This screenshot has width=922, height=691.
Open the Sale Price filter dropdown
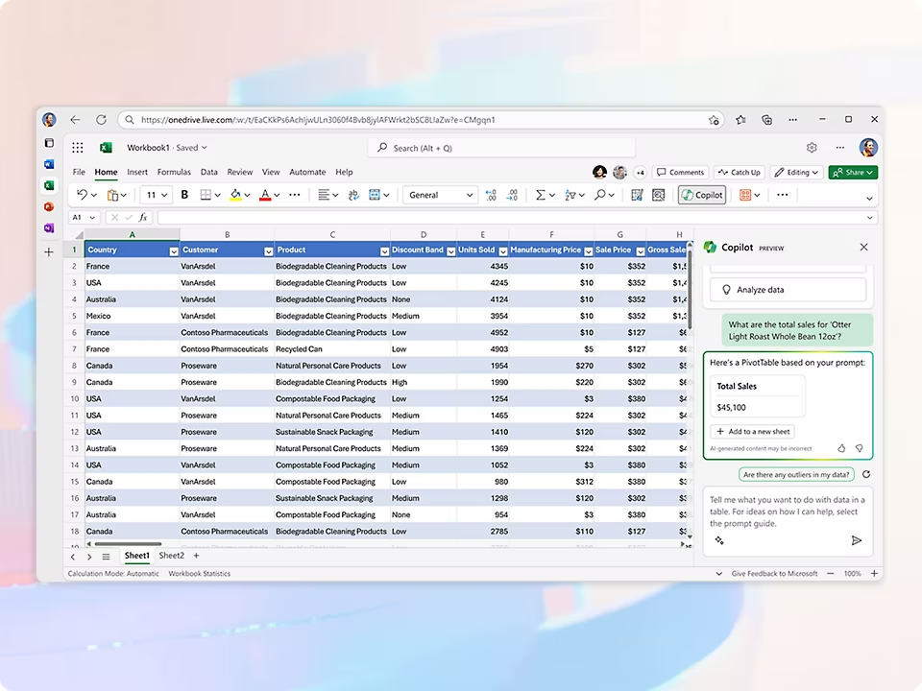[641, 251]
